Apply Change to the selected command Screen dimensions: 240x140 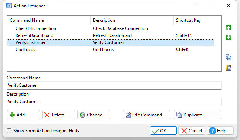point(94,115)
